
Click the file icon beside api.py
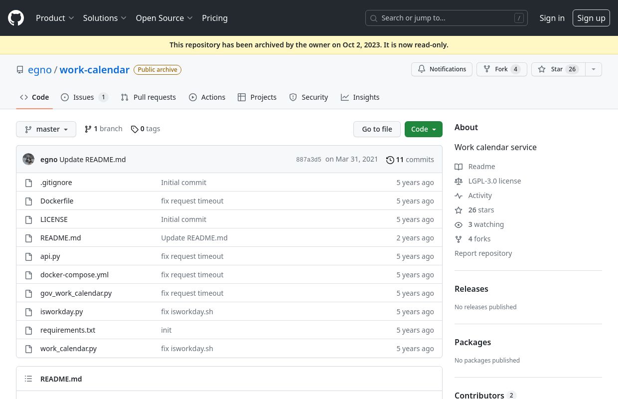point(29,256)
